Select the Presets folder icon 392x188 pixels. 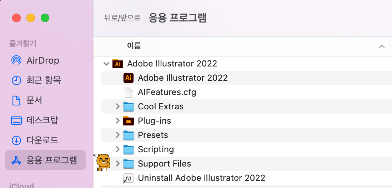coord(129,135)
